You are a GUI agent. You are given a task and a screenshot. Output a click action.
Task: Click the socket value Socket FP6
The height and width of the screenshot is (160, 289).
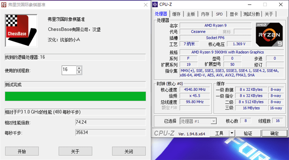pyautogui.click(x=215, y=38)
